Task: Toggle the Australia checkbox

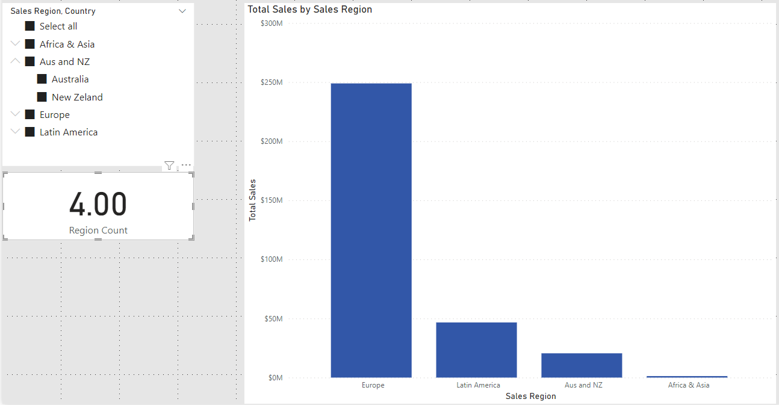Action: point(42,79)
